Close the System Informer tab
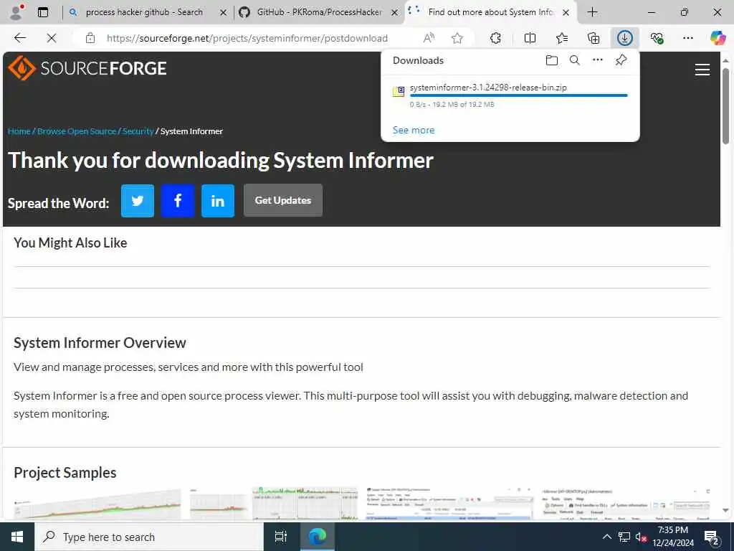The width and height of the screenshot is (734, 551). pyautogui.click(x=566, y=13)
